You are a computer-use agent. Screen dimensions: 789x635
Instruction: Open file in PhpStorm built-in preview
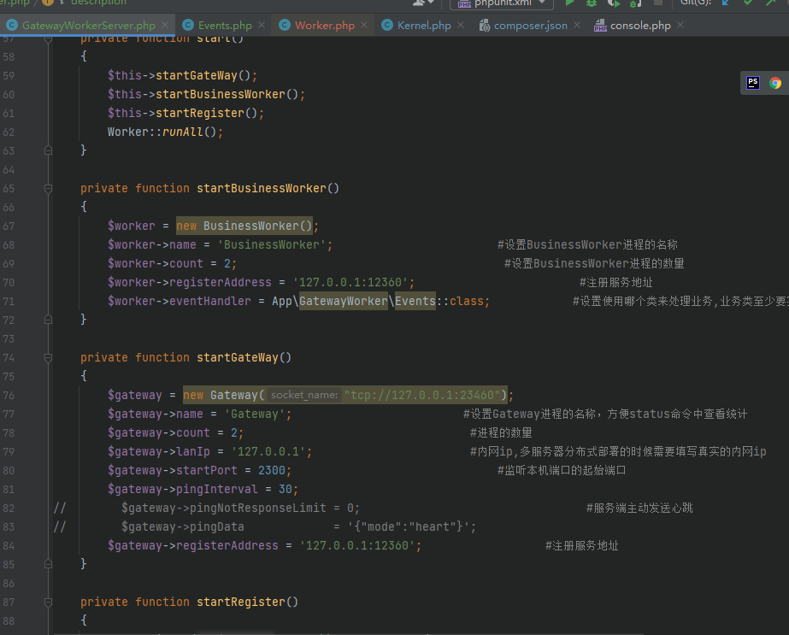click(753, 83)
